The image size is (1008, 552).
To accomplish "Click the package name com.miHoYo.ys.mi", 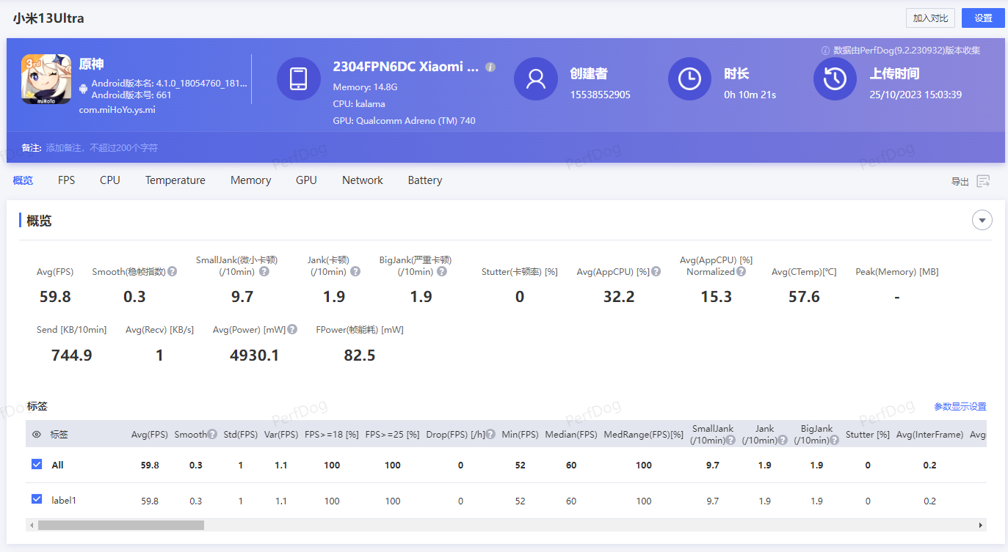I will pyautogui.click(x=117, y=110).
